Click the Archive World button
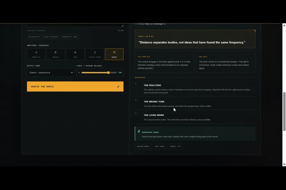 tap(143, 146)
